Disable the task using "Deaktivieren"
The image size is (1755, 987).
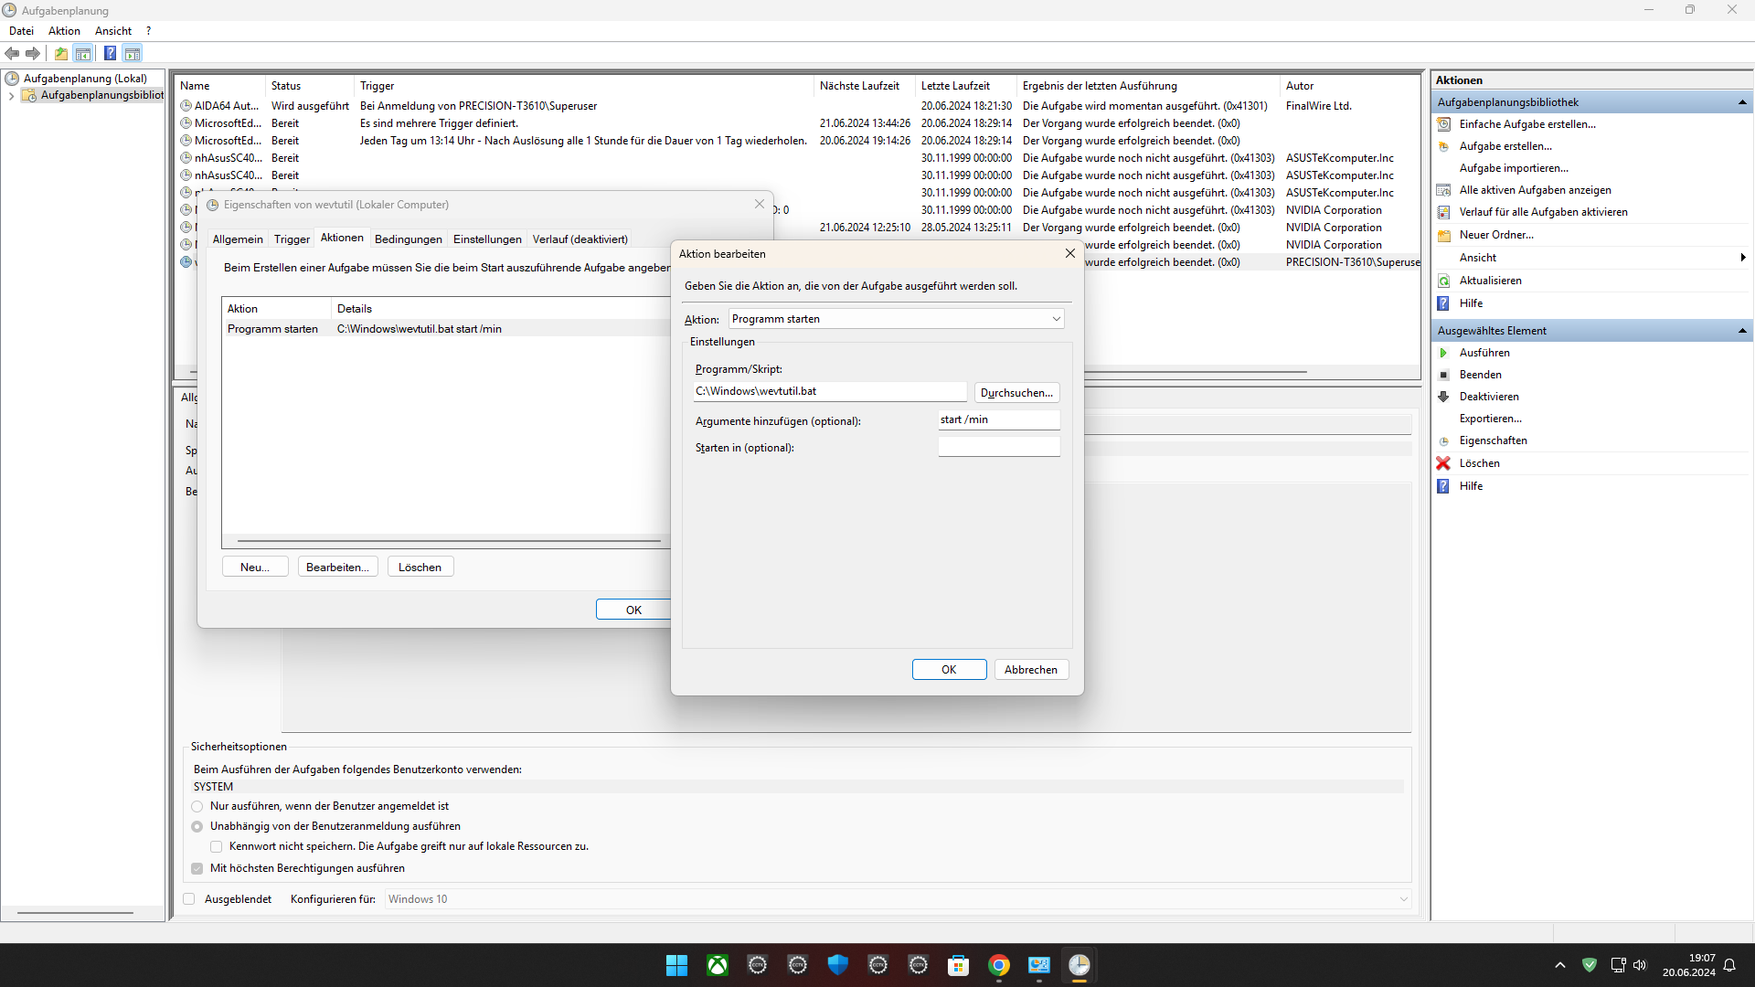[x=1490, y=396]
